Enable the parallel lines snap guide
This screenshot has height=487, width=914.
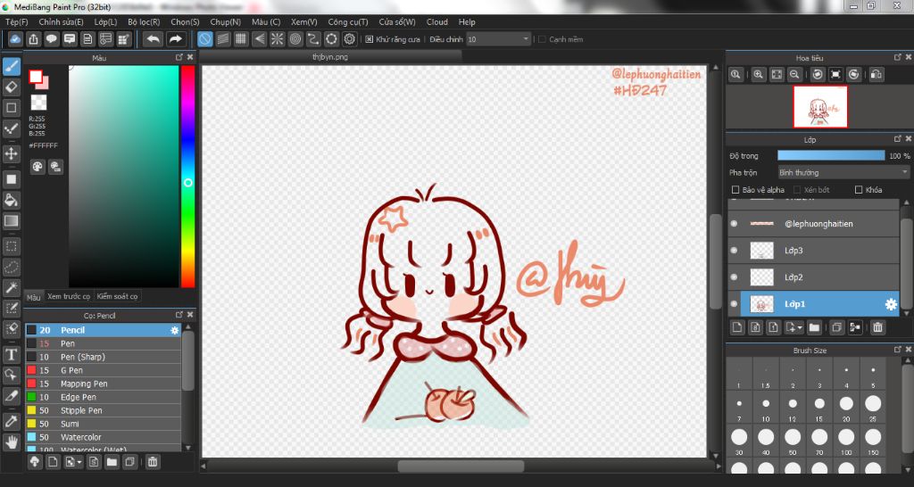(x=222, y=39)
